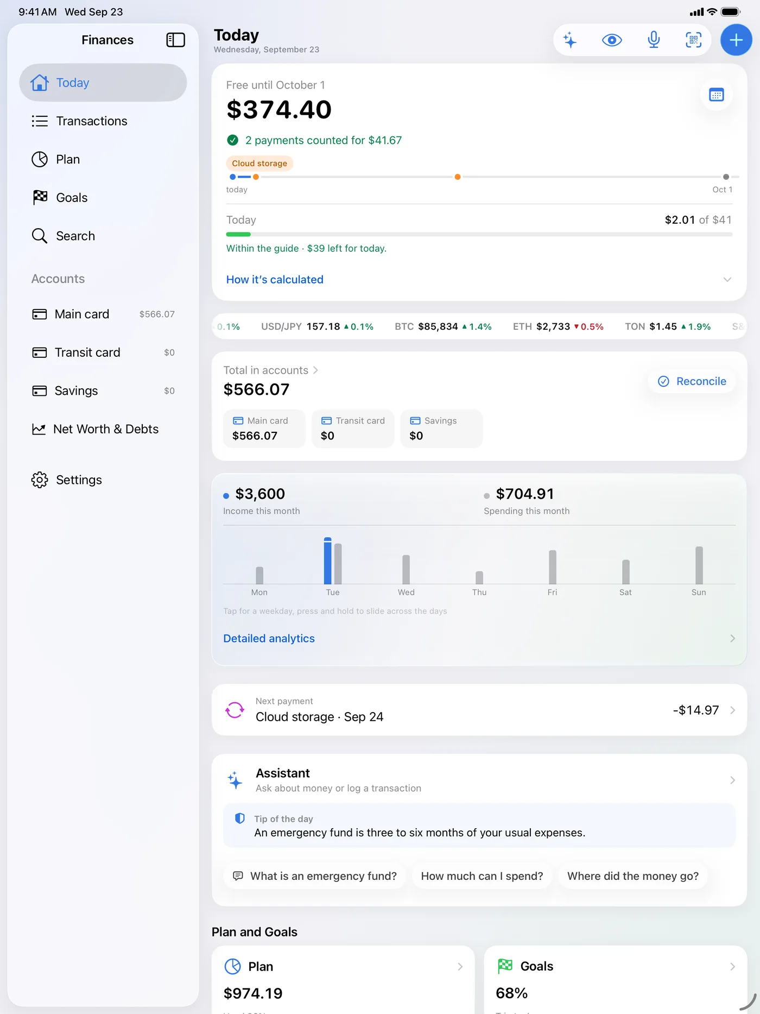Click the orange payment marker mid-timeline
The width and height of the screenshot is (760, 1014).
pos(458,177)
